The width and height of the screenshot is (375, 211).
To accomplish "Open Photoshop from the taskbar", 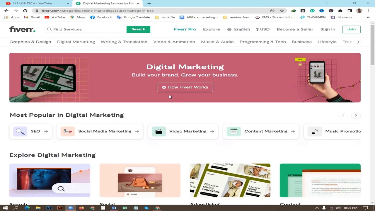I will coord(49,208).
